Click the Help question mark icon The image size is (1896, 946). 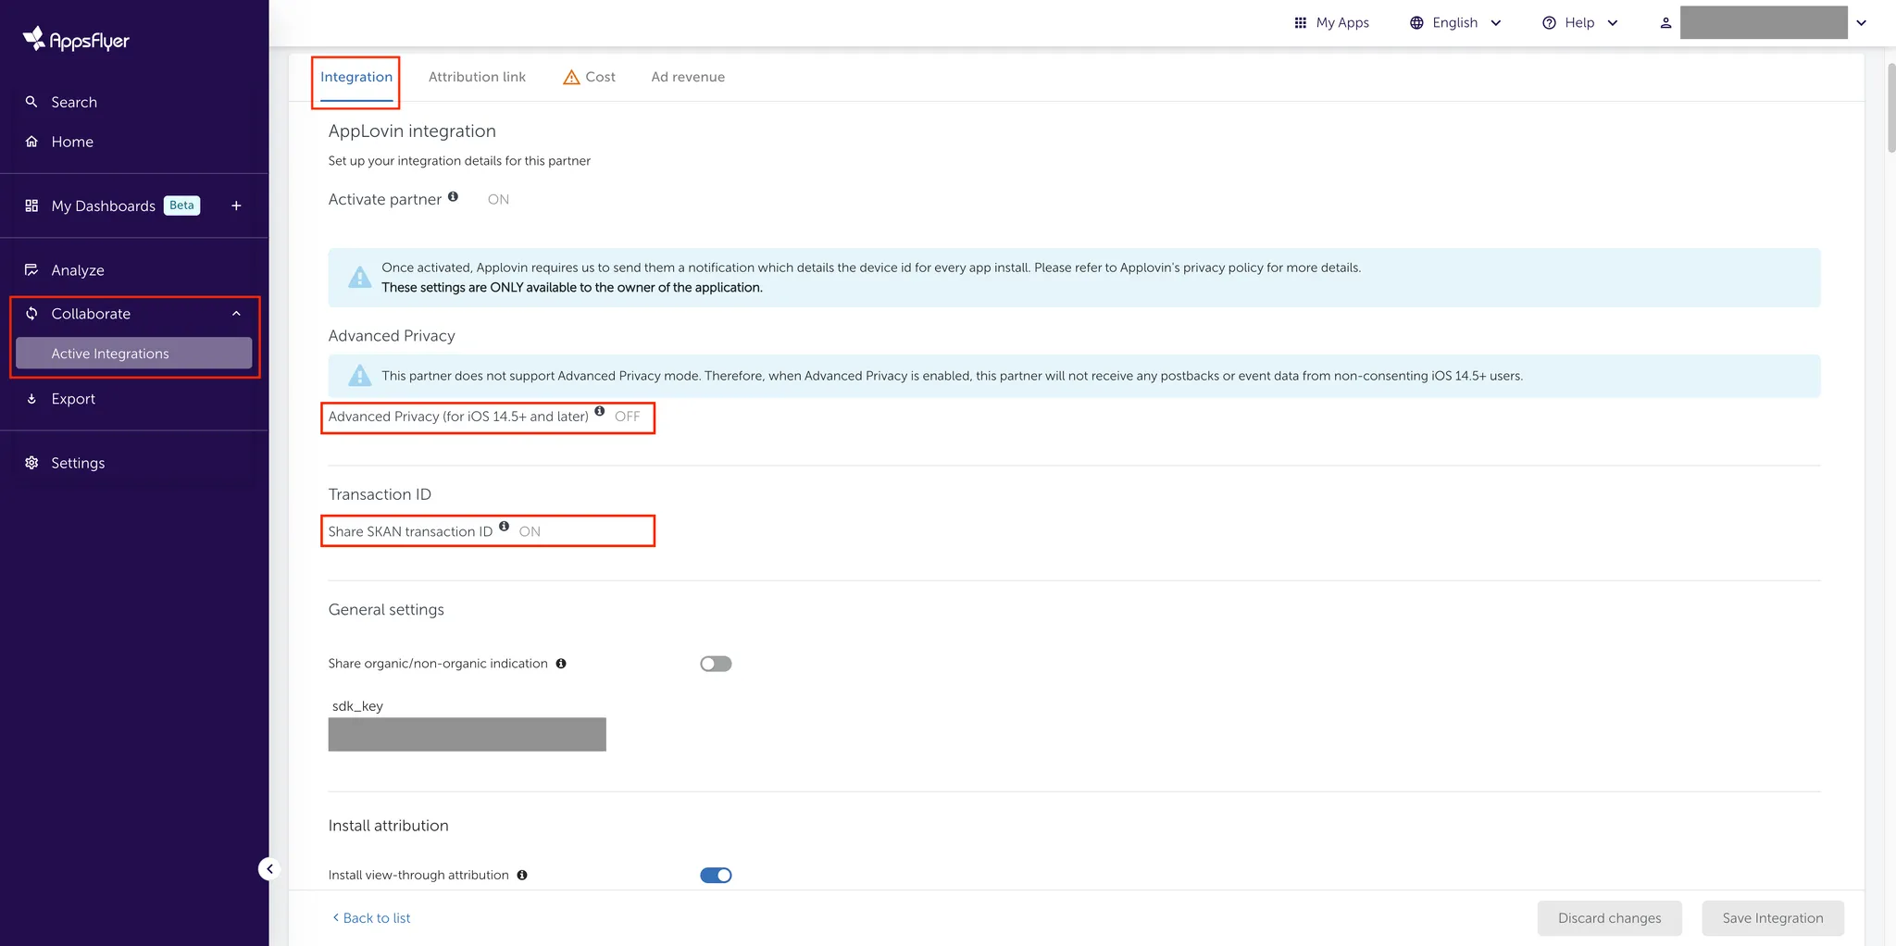click(1549, 22)
